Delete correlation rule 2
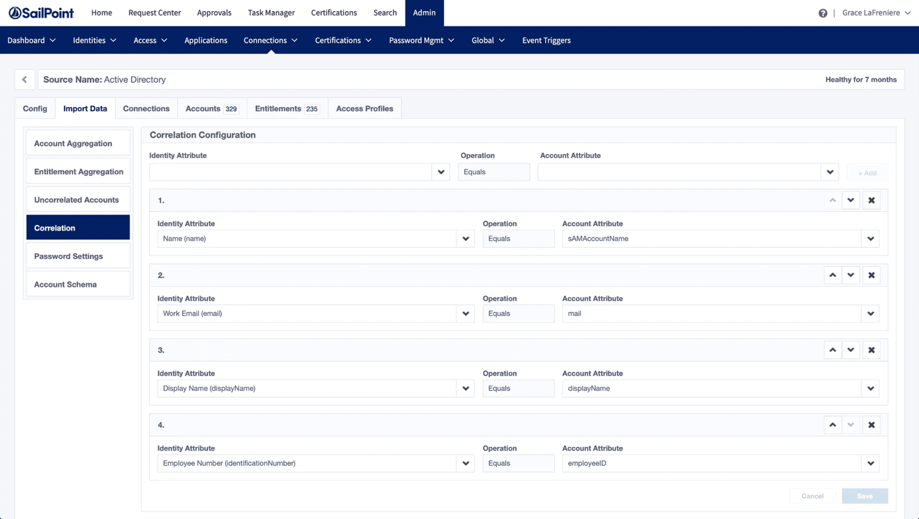This screenshot has width=919, height=519. tap(871, 275)
